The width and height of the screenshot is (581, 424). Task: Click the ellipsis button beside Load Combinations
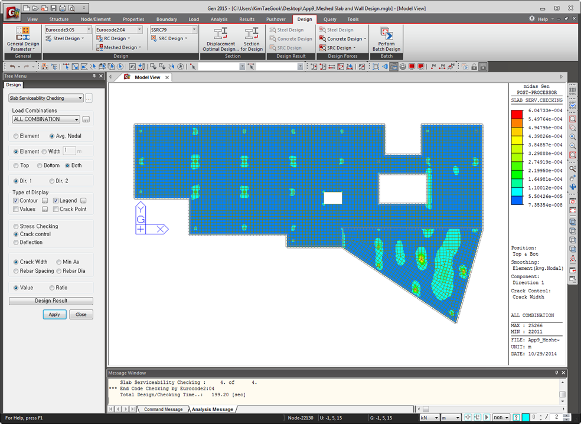[x=86, y=119]
